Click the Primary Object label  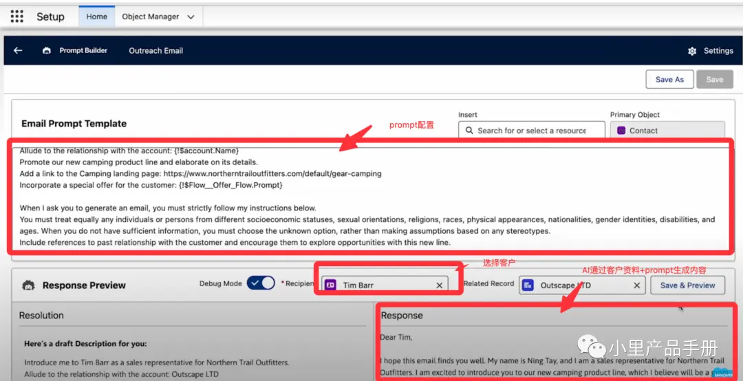click(635, 115)
